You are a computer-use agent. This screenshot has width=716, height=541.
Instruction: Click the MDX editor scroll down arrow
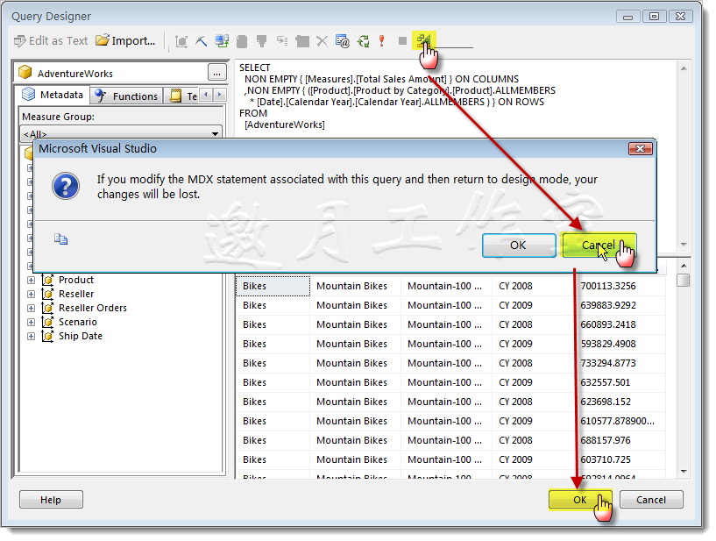684,245
